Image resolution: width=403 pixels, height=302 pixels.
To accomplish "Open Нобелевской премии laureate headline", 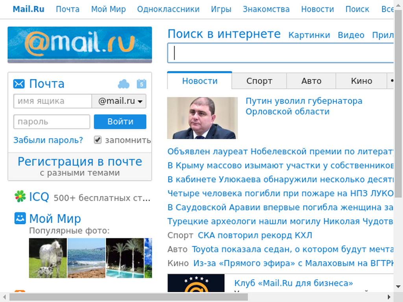I will (x=280, y=151).
